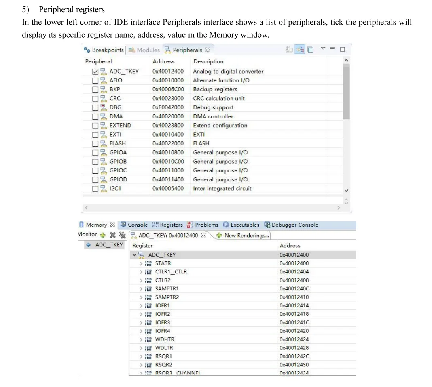Image resolution: width=432 pixels, height=387 pixels.
Task: Click the Description column header
Action: point(208,61)
